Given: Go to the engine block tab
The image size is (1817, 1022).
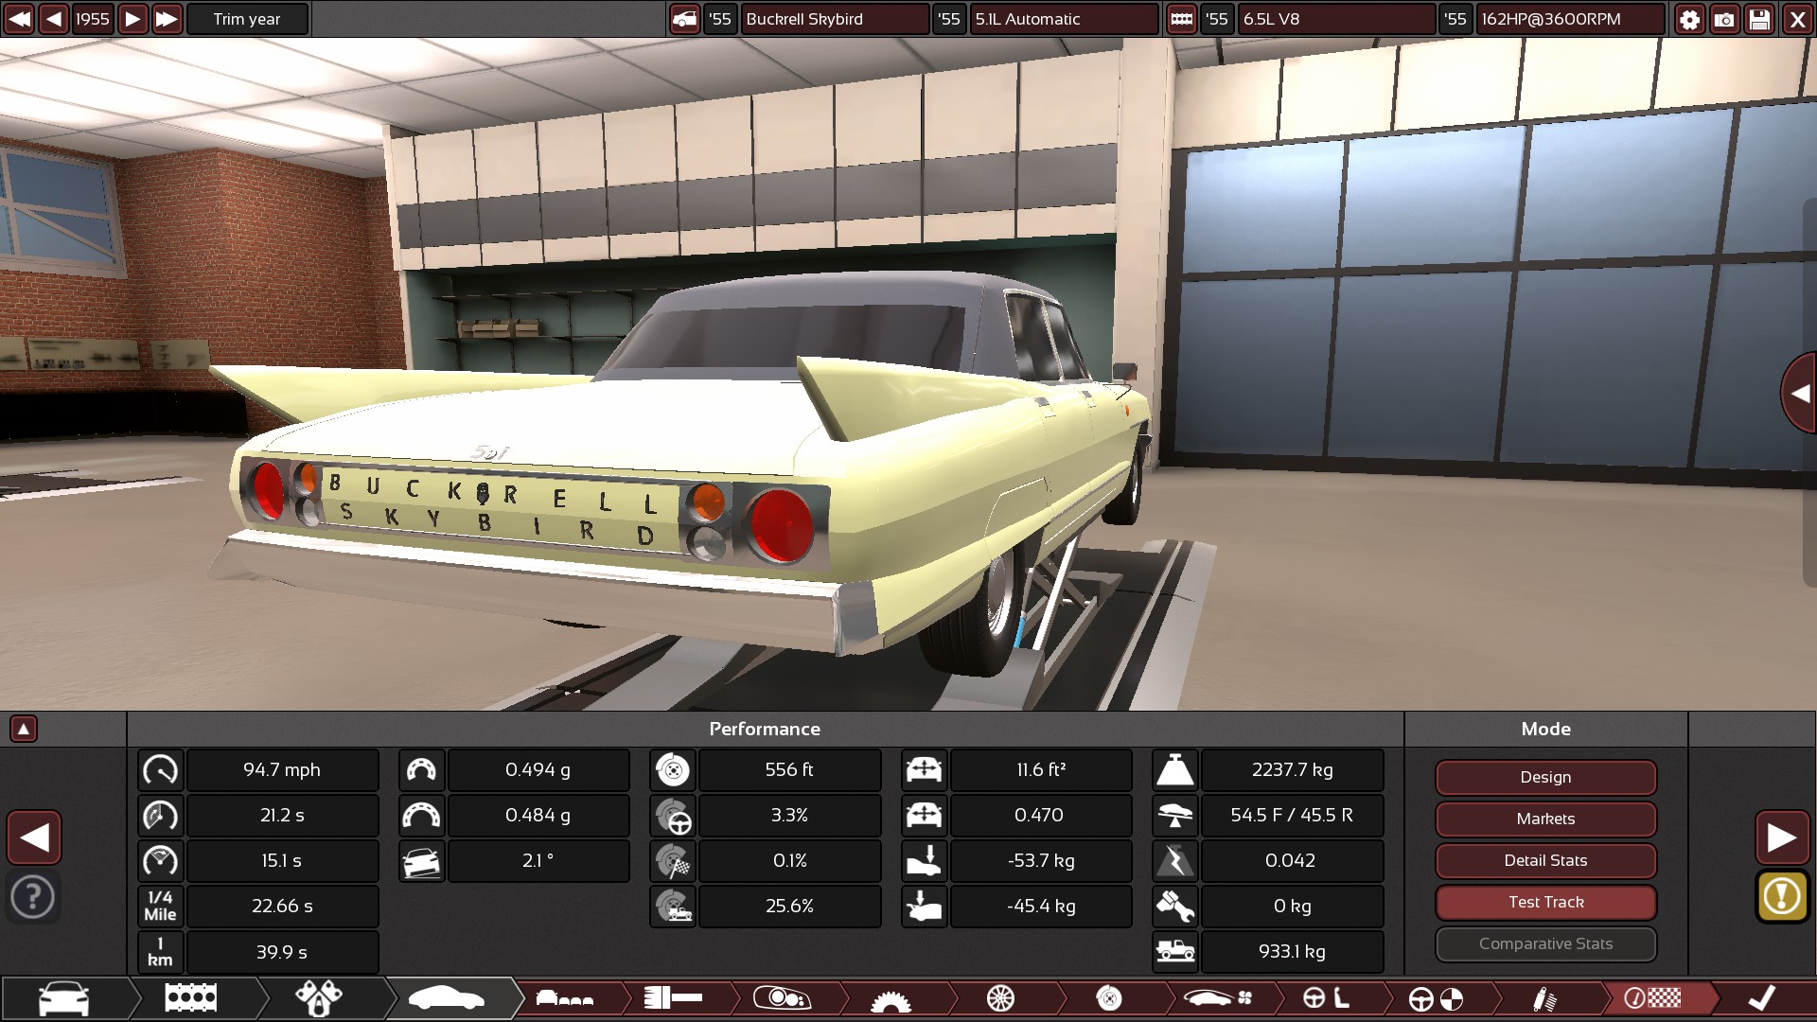Looking at the screenshot, I should click(191, 998).
